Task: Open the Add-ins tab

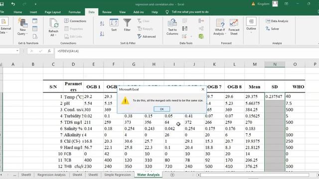Action: click(x=139, y=12)
